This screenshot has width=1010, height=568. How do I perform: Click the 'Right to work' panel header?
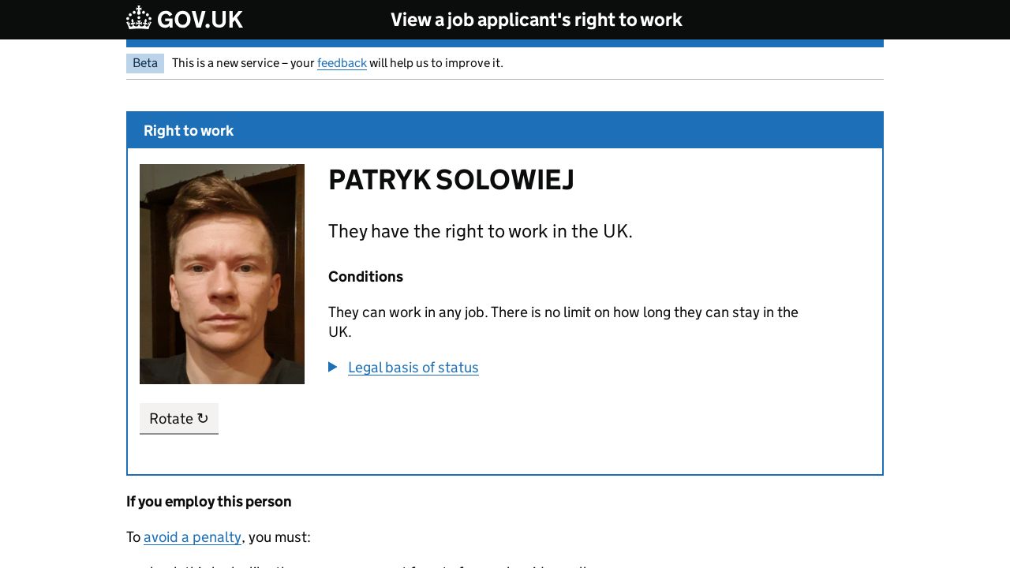189,131
